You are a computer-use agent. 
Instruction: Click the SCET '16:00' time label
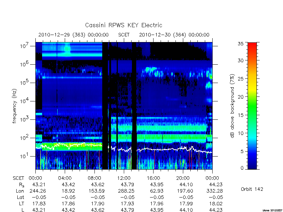[x=153, y=178]
